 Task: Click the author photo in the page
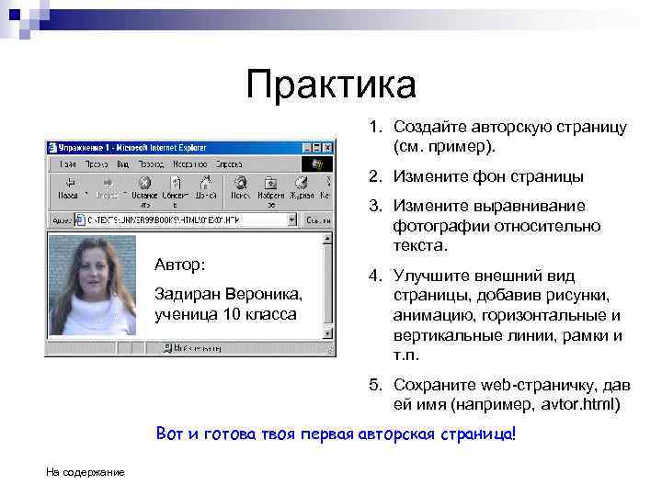(93, 286)
